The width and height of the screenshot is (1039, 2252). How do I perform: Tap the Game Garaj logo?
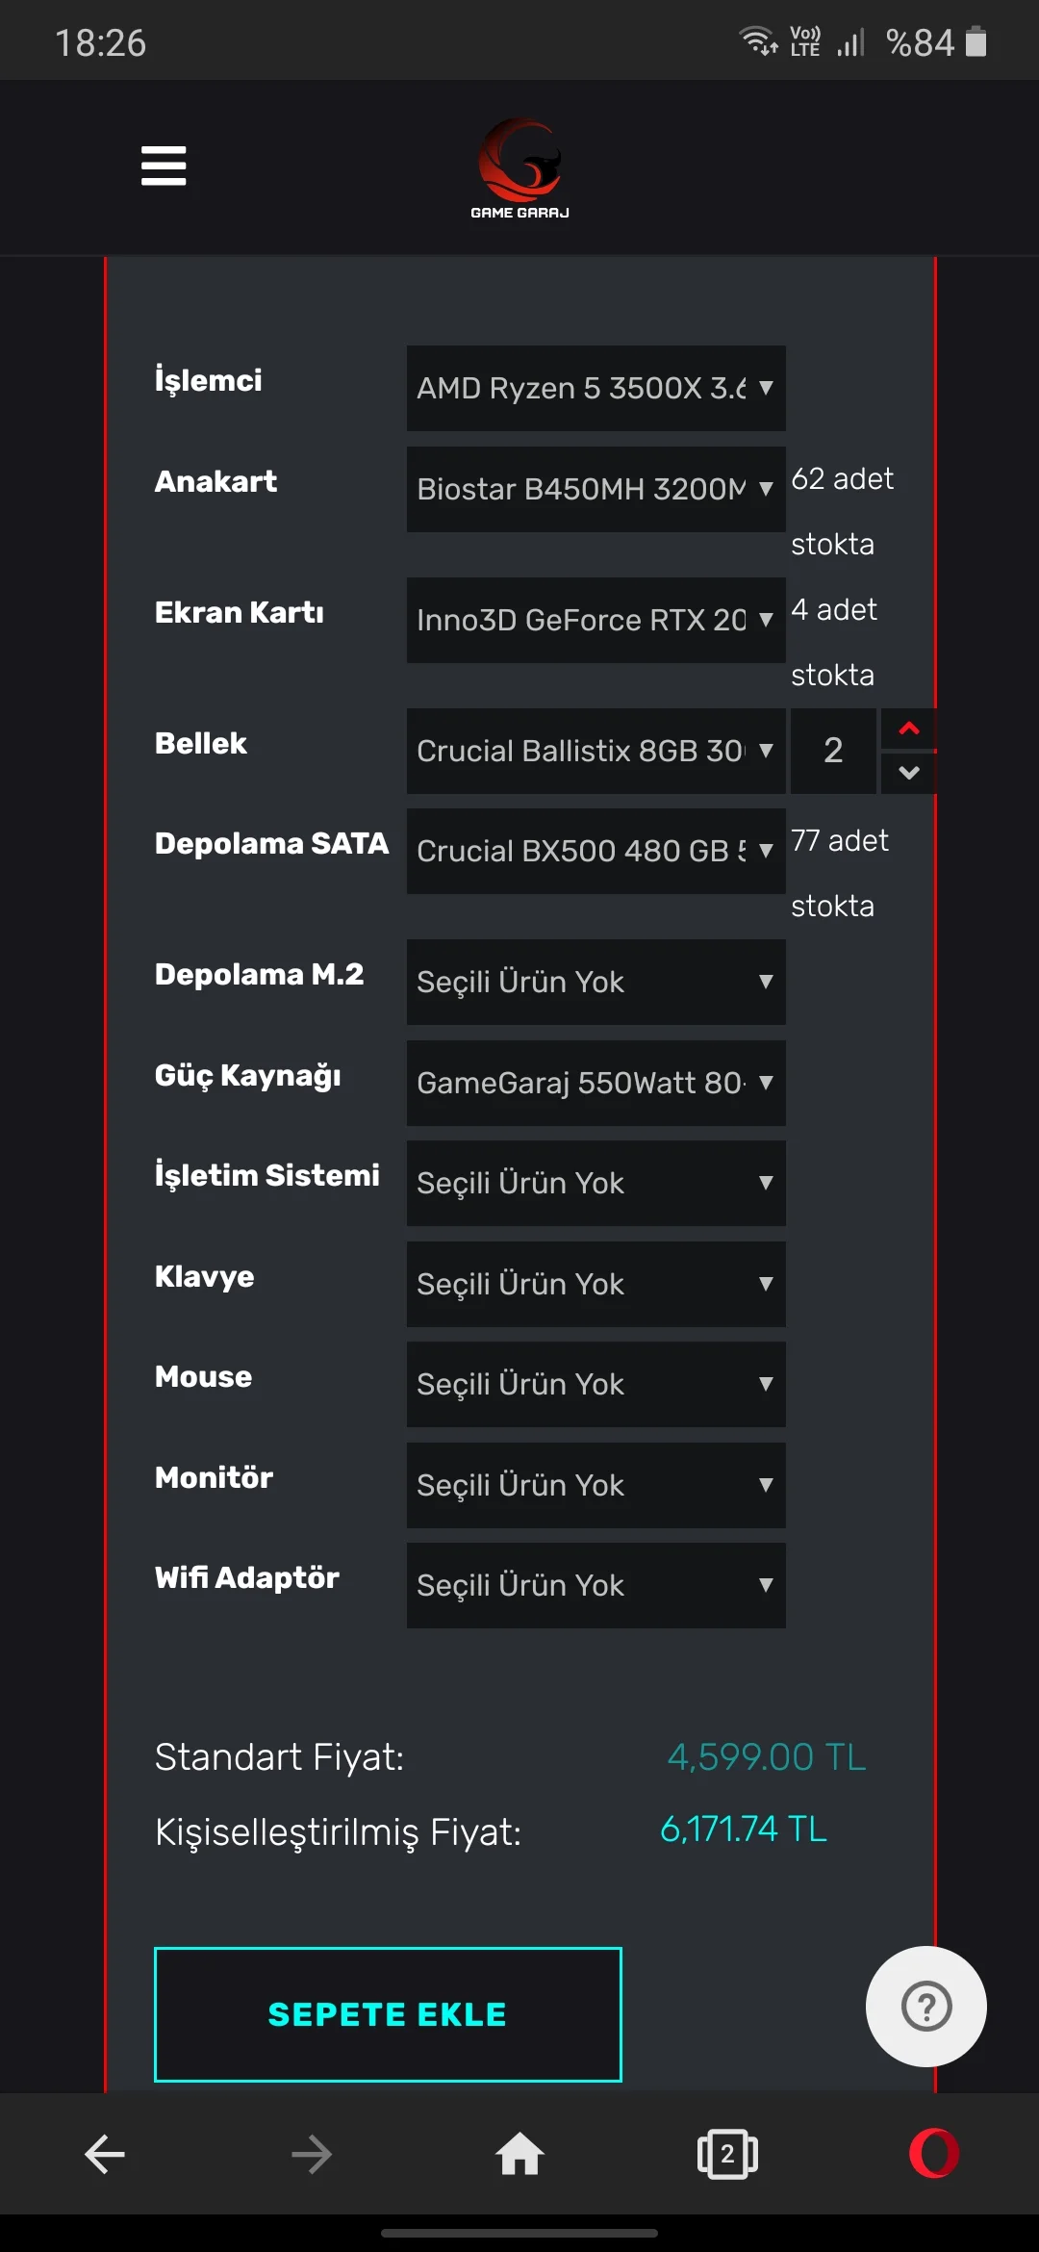[519, 169]
